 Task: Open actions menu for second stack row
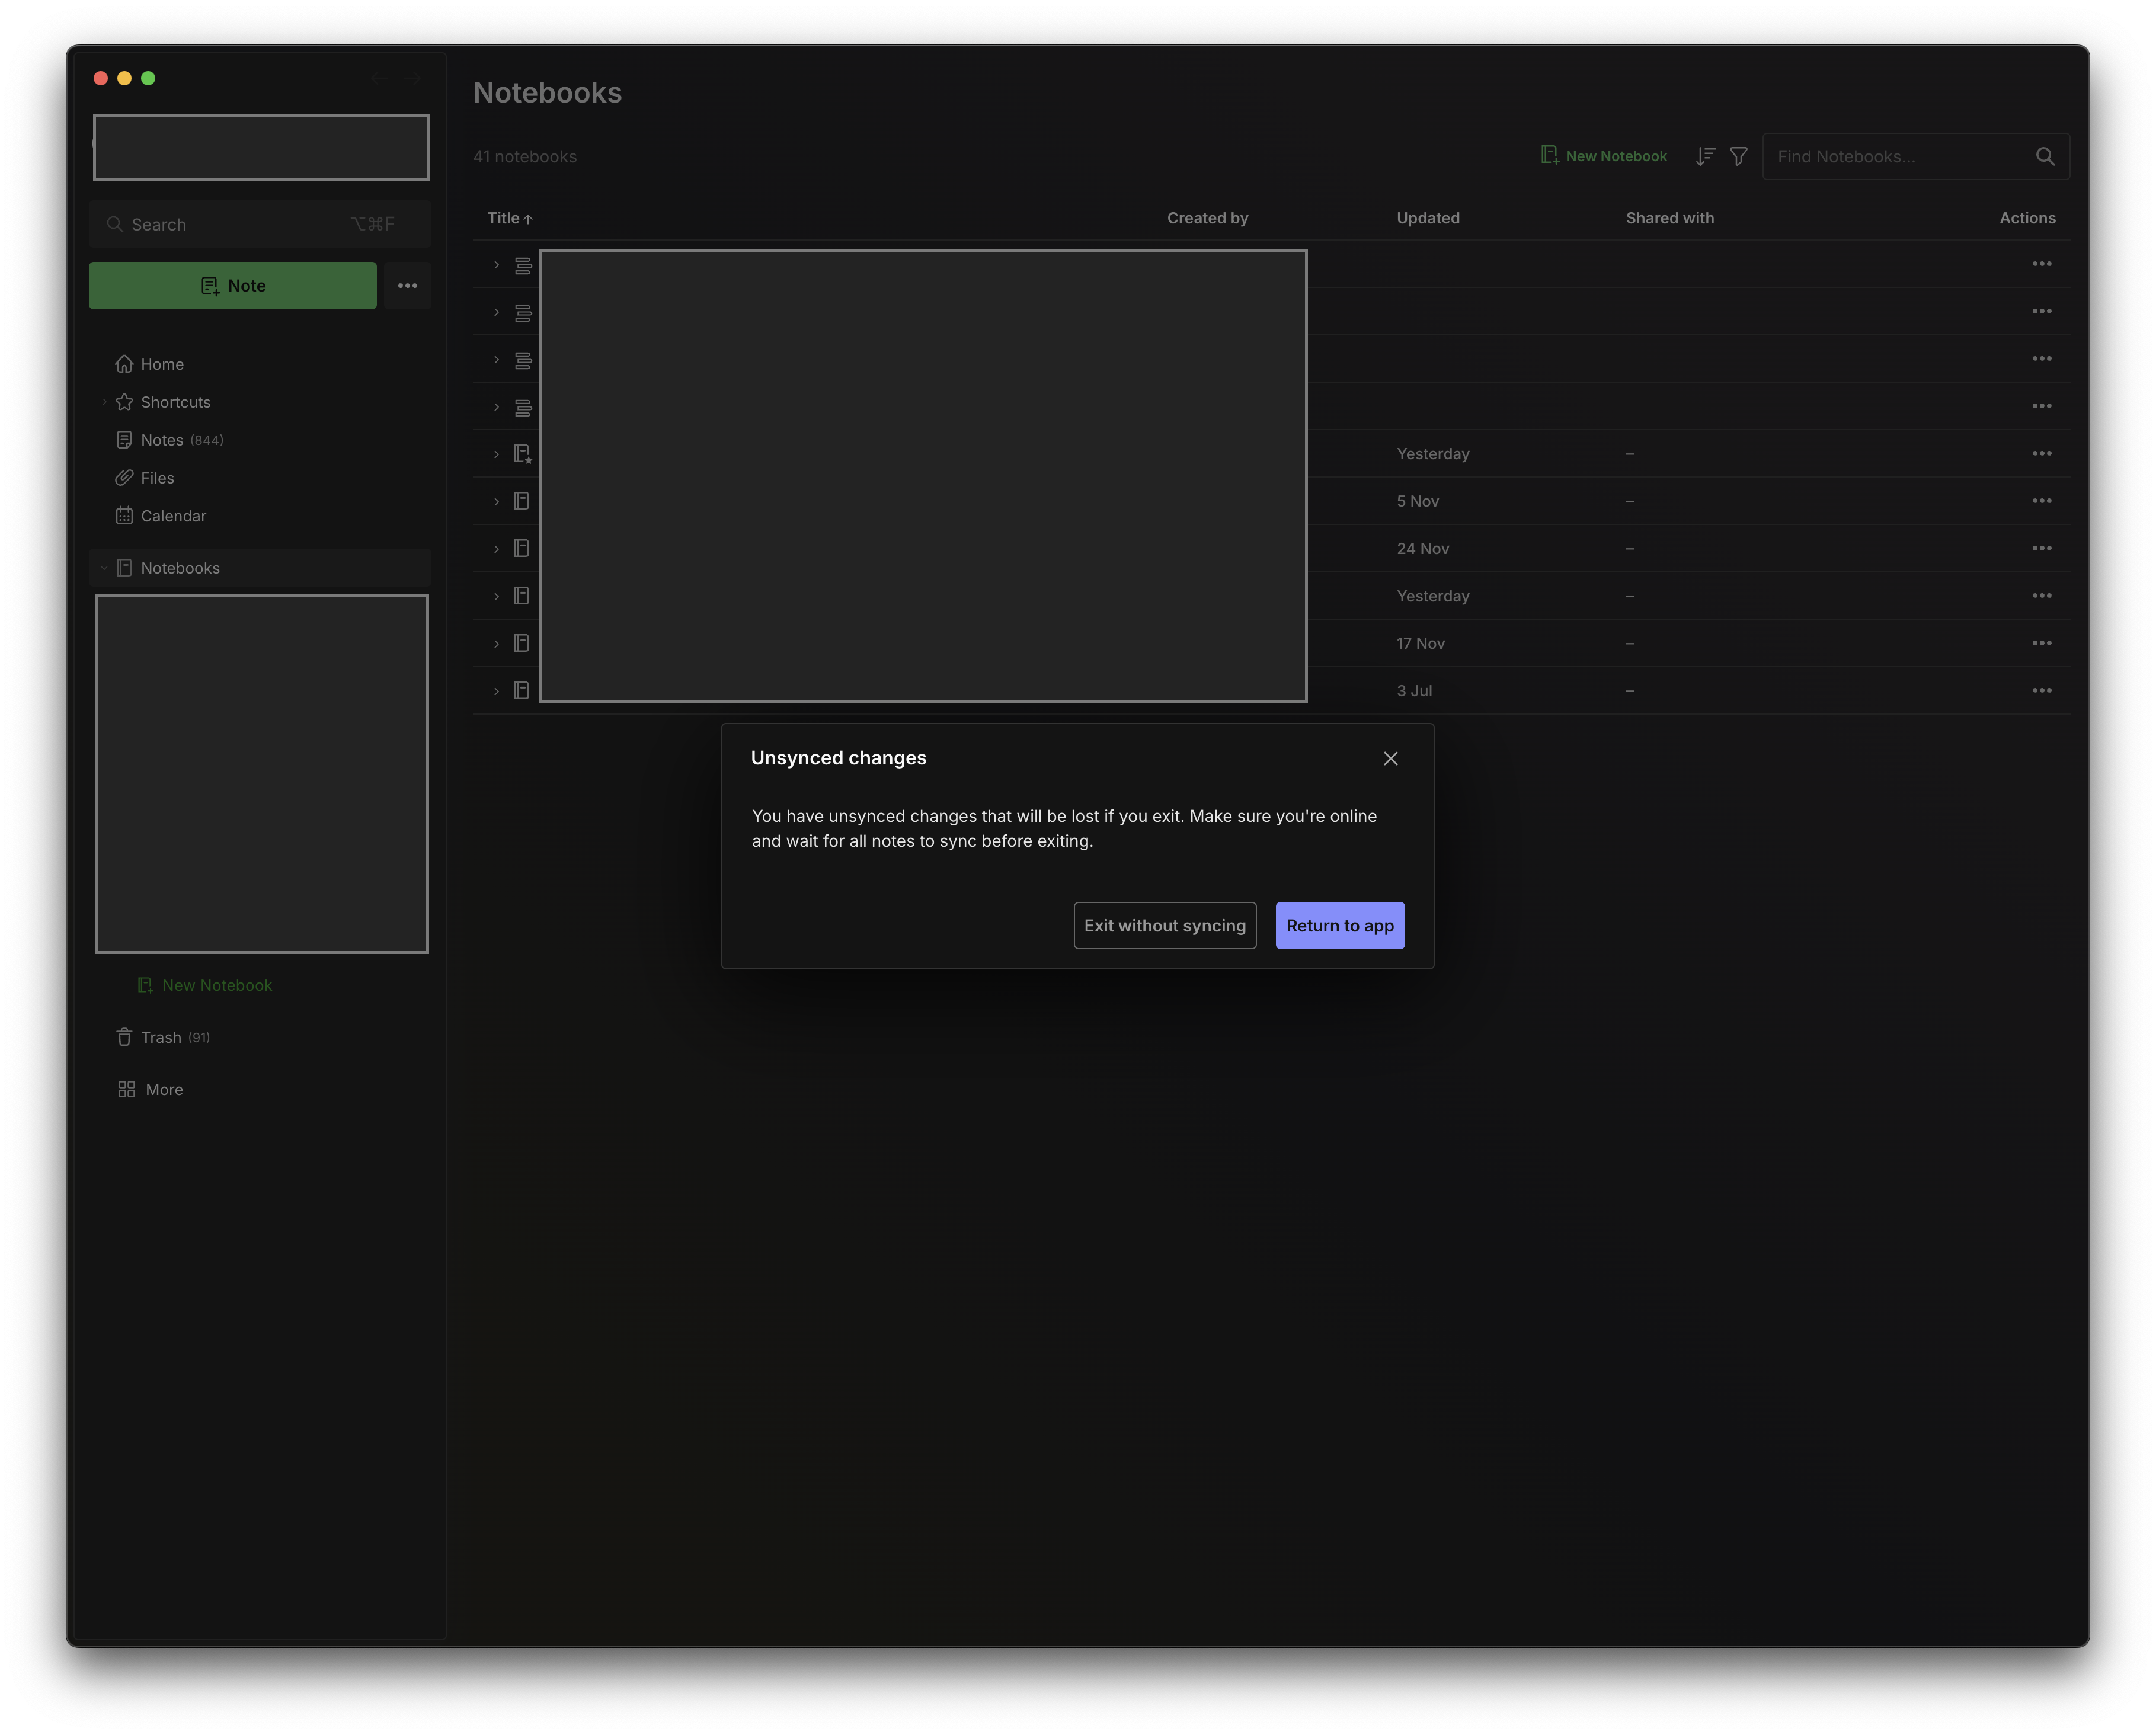click(x=2041, y=311)
